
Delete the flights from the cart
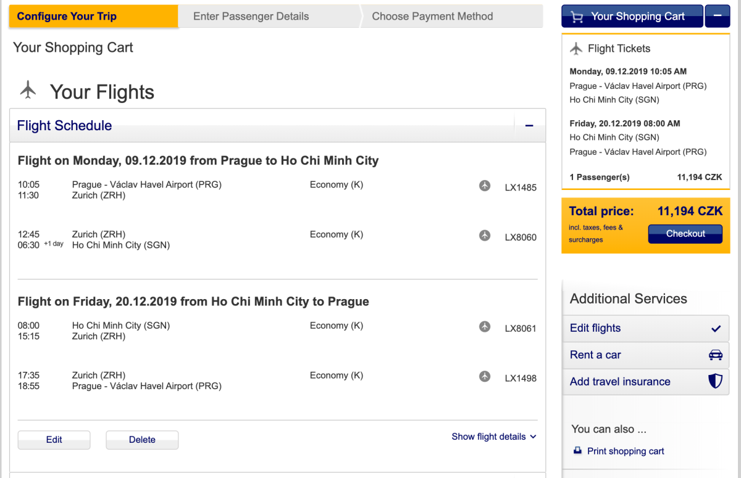pos(142,440)
